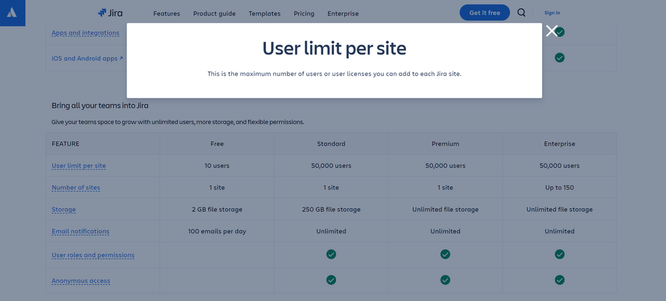The height and width of the screenshot is (301, 666).
Task: Click the popup title 'User limit per site'
Action: (x=334, y=49)
